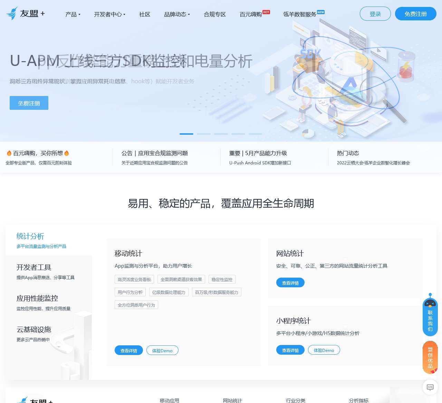Expand the 品牌动态 dropdown menu
The height and width of the screenshot is (403, 442).
tap(177, 14)
